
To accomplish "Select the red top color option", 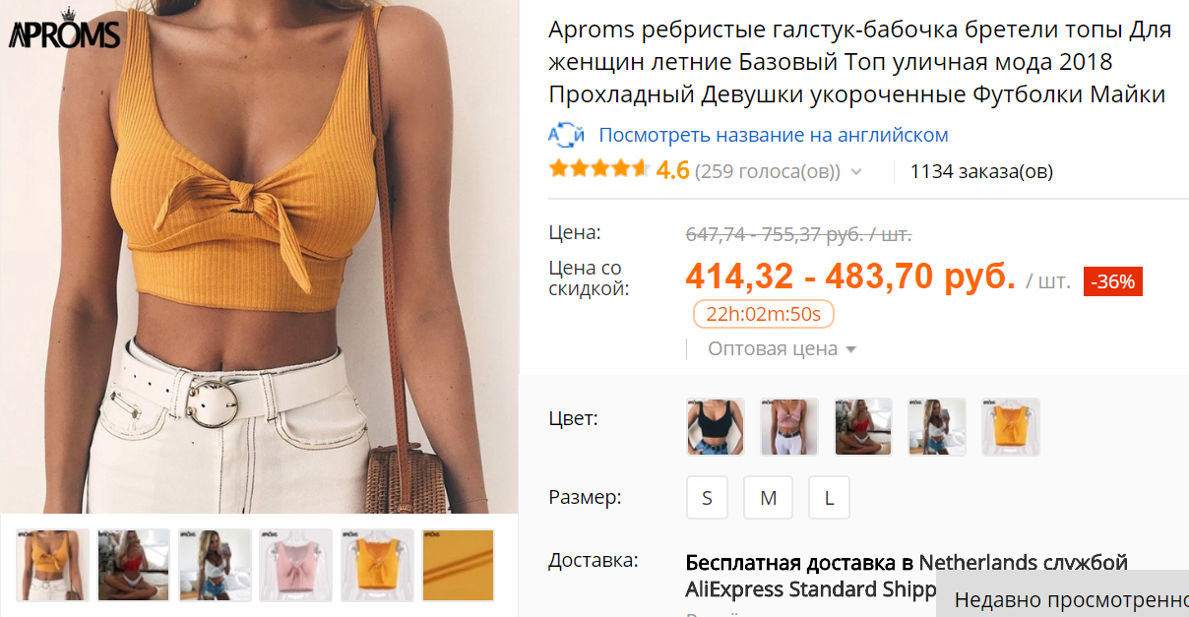I will (863, 427).
